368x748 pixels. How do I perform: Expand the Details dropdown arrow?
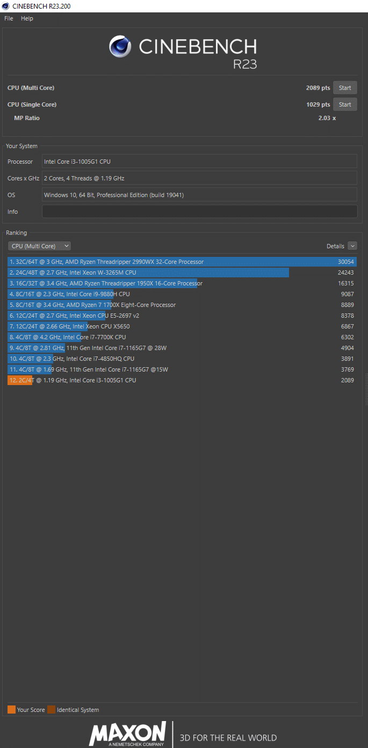[x=352, y=246]
